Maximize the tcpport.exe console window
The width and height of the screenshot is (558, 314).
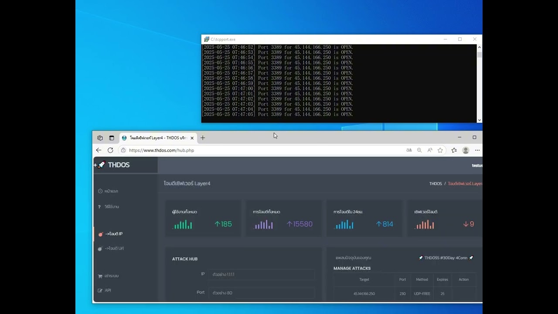click(x=460, y=39)
